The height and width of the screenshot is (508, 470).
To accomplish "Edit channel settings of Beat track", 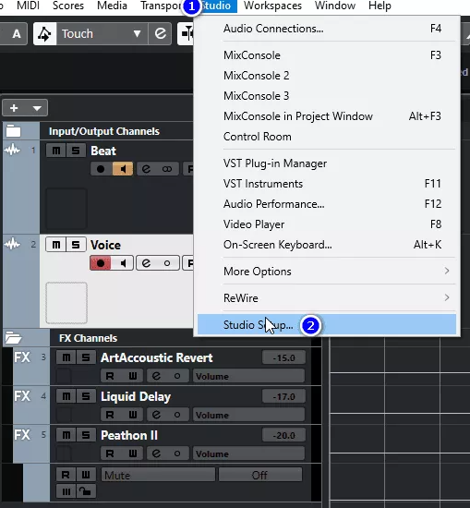I will pos(147,169).
